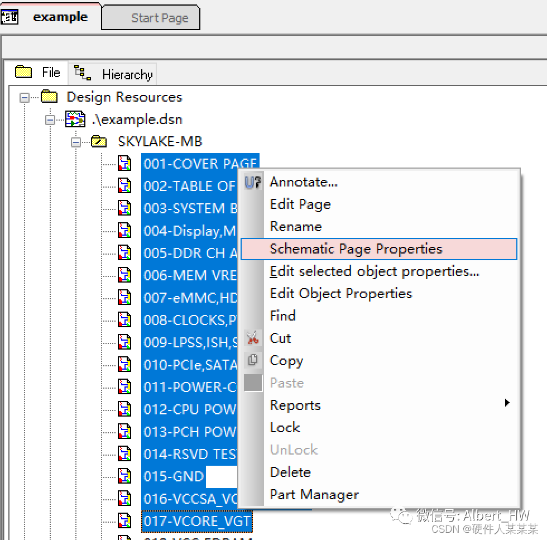Click the SKYLAKE-MB folder label
Viewport: 547px width, 540px height.
point(160,142)
